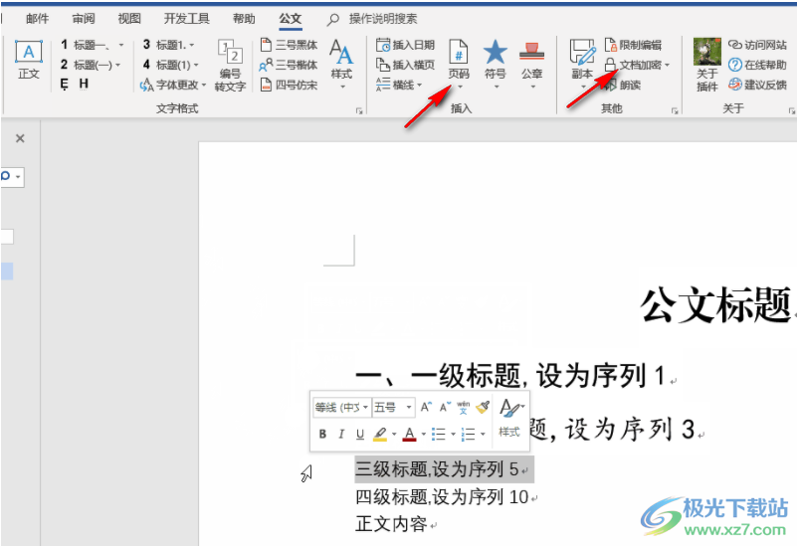Apply yellow text highlight color
The height and width of the screenshot is (546, 799).
pyautogui.click(x=381, y=434)
